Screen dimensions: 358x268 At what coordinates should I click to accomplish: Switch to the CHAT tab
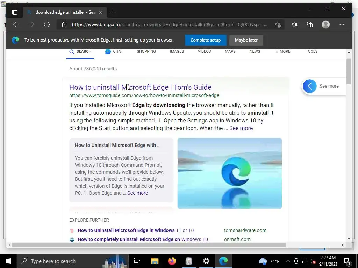click(114, 52)
